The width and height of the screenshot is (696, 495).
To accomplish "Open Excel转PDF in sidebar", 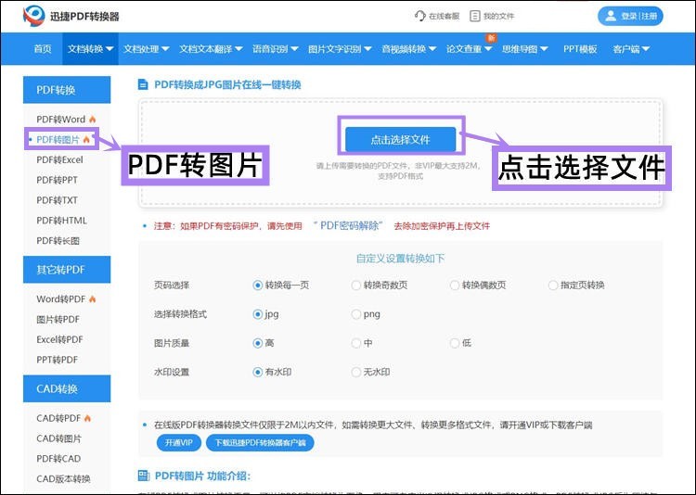I will (59, 339).
